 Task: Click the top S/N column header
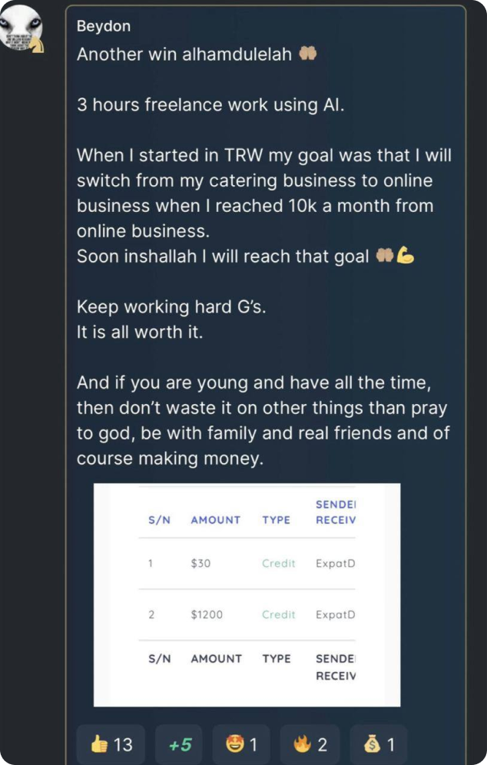click(x=159, y=520)
